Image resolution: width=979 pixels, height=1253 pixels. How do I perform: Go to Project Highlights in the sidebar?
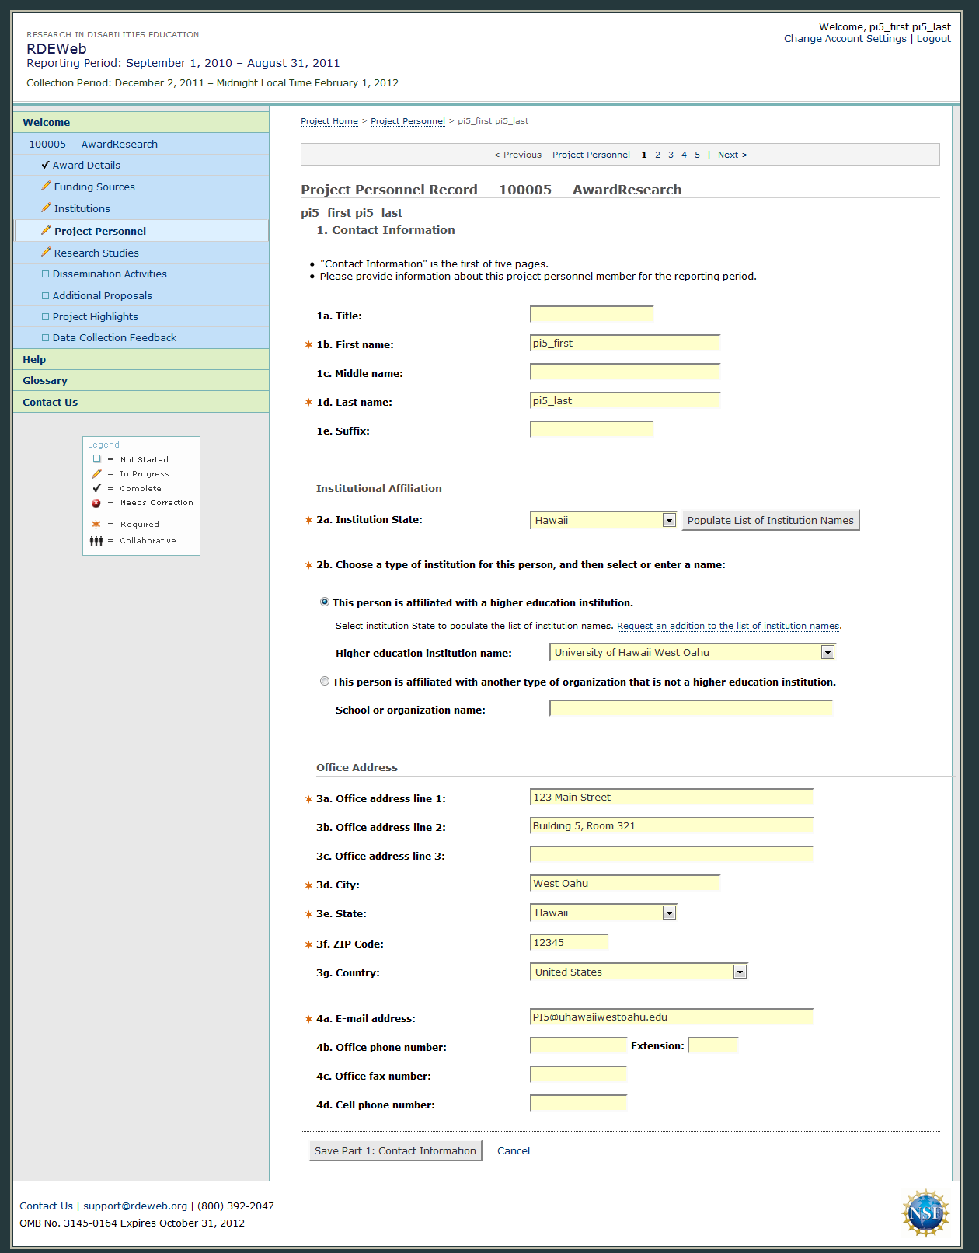pos(95,317)
